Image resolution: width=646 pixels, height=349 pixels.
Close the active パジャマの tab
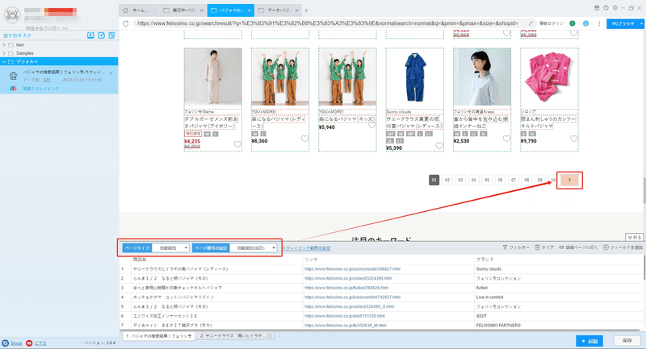pyautogui.click(x=250, y=10)
